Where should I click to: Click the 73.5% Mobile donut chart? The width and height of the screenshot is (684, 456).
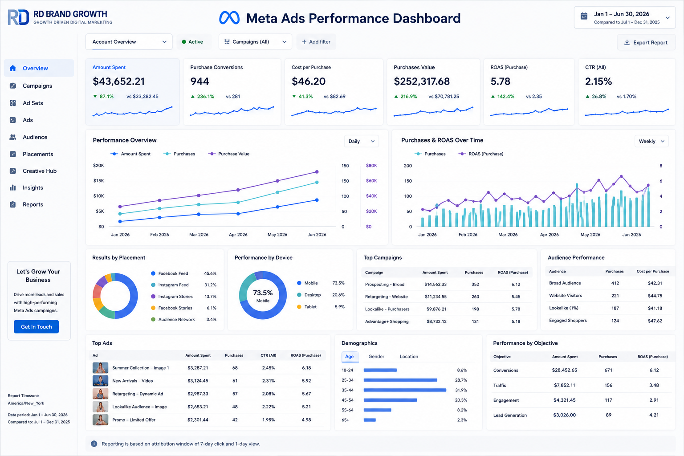pos(263,295)
